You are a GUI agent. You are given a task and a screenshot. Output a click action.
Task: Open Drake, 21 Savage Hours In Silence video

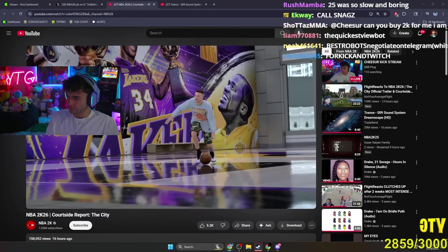click(342, 171)
